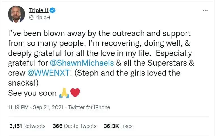Click the blue verified checkmark badge
The image size is (215, 136).
tap(52, 10)
